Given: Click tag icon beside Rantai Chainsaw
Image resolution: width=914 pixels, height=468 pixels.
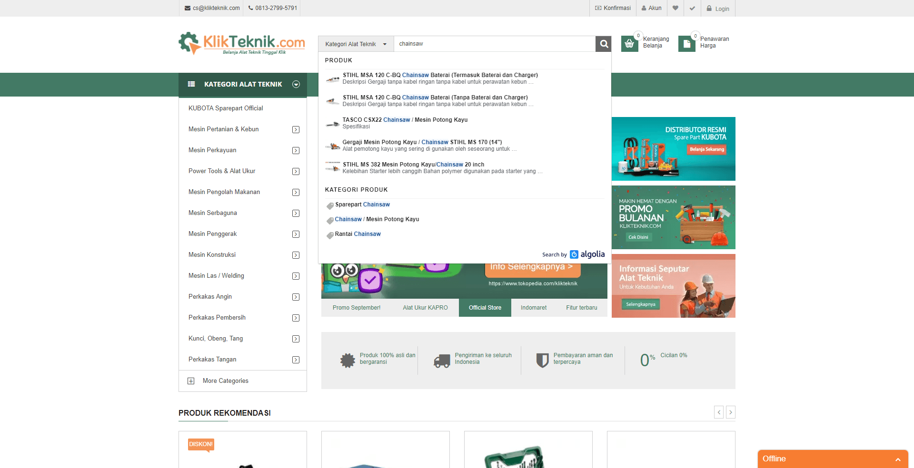Looking at the screenshot, I should [x=330, y=235].
